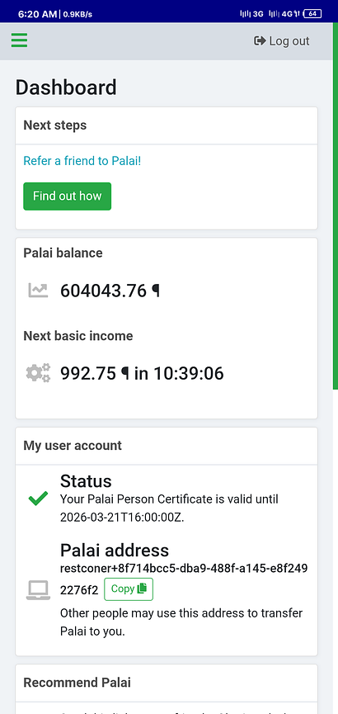Click the next basic income countdown text

142,373
